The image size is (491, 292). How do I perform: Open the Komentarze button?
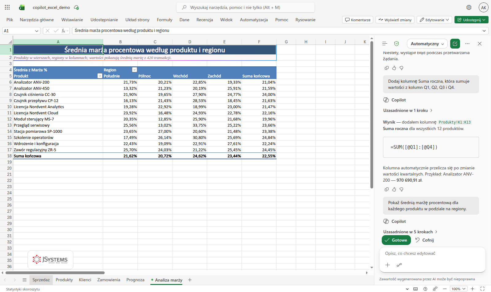(x=358, y=20)
